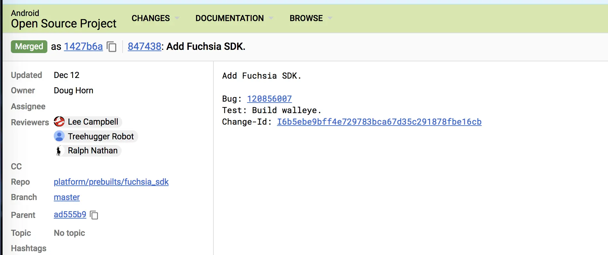Click Treehugger Robot's avatar icon
This screenshot has width=608, height=255.
(x=59, y=136)
